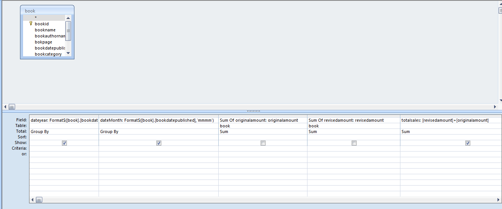
Task: Click book field list scrollbar thumb
Action: [x=68, y=31]
